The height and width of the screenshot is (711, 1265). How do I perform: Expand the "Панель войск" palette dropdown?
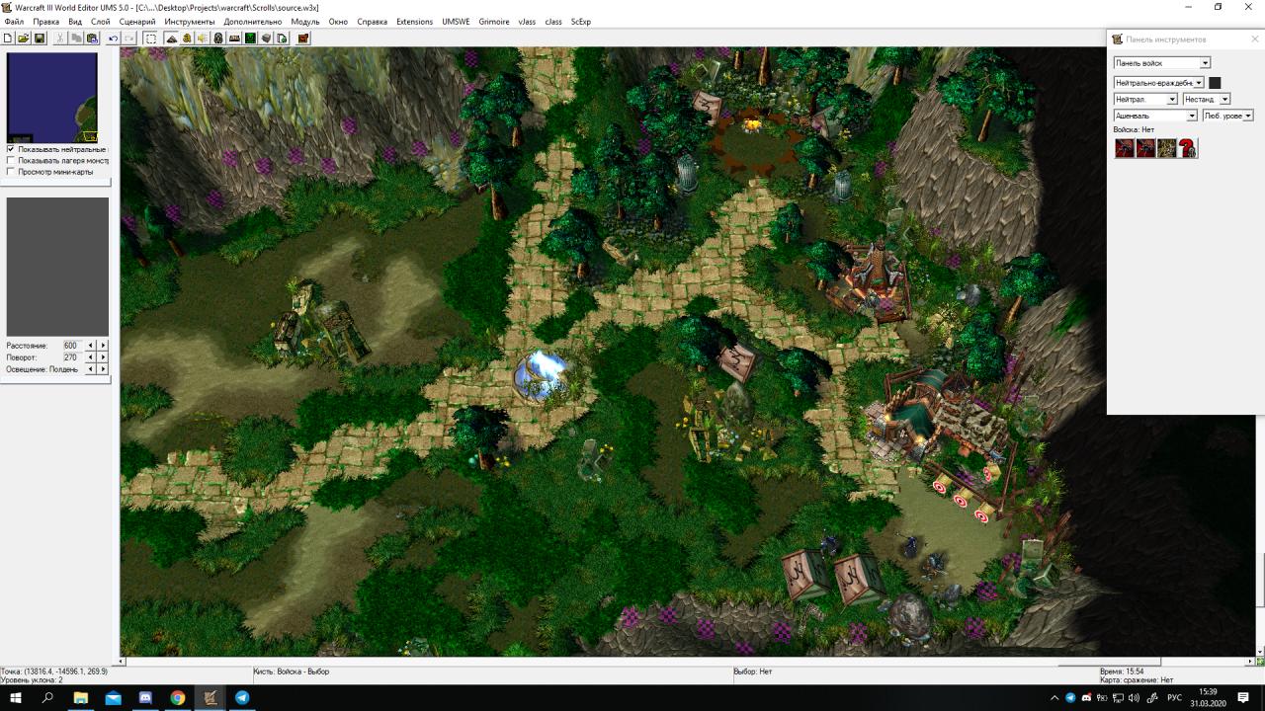[x=1205, y=63]
